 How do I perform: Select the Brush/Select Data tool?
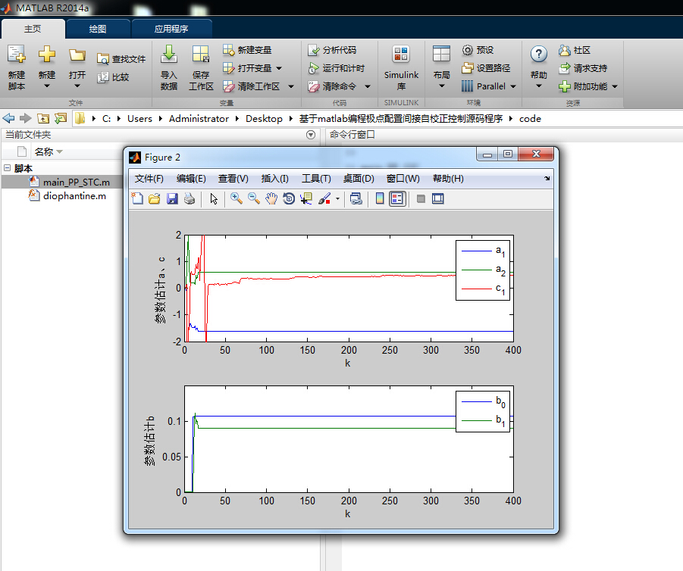pos(324,199)
